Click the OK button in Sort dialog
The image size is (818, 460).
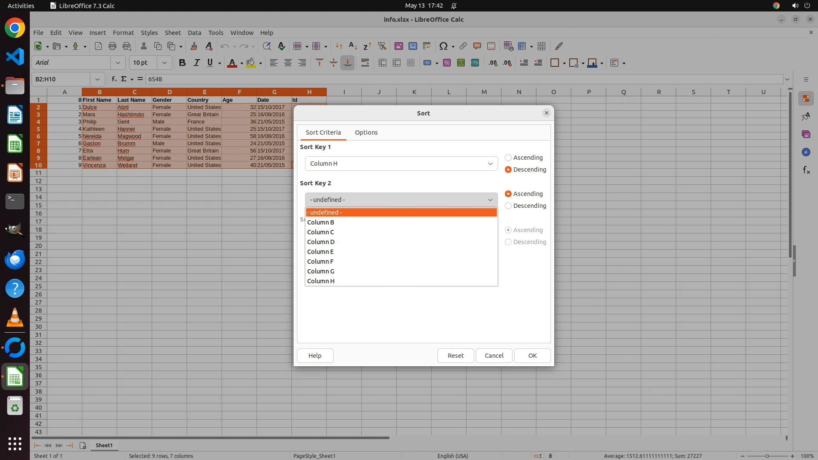[532, 356]
